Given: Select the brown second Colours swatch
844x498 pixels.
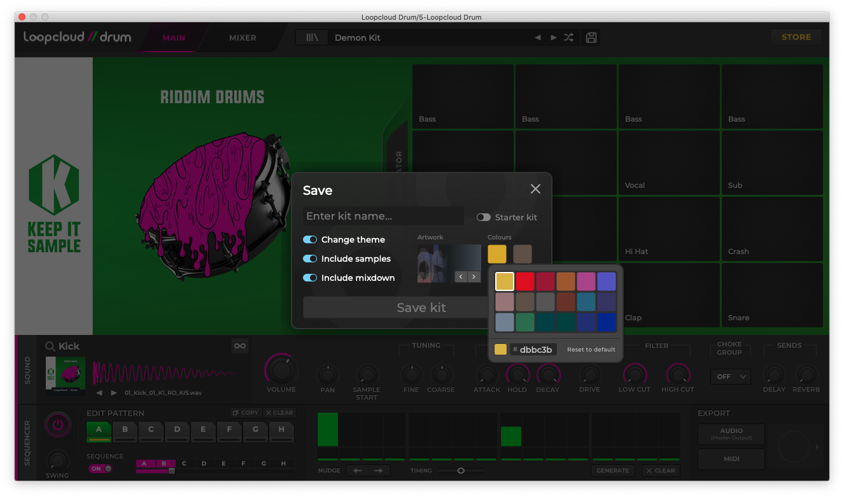Looking at the screenshot, I should (x=523, y=254).
